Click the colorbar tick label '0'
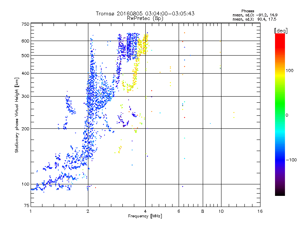The image size is (306, 230). coord(287,115)
